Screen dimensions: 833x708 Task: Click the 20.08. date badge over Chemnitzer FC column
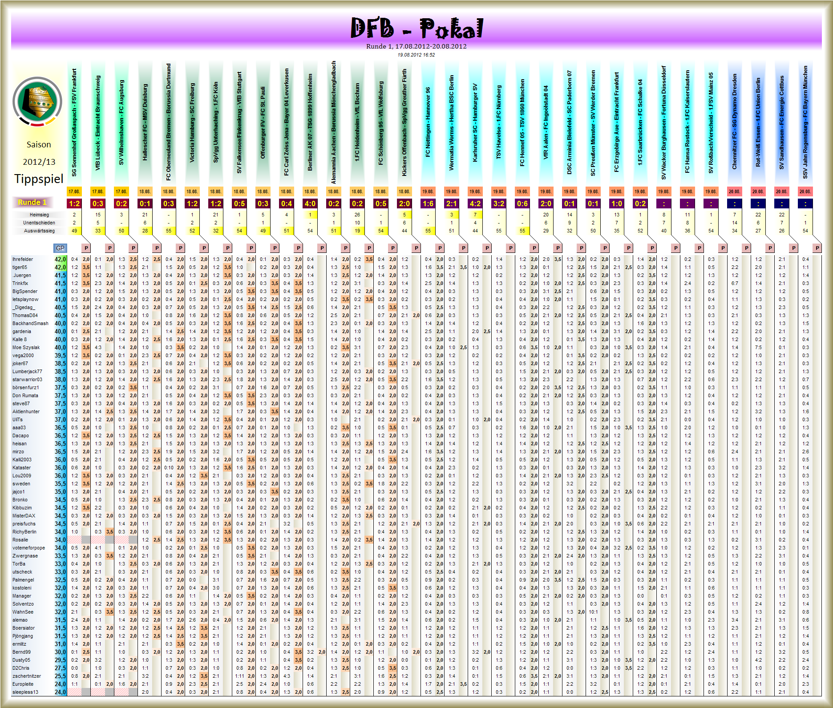click(735, 191)
